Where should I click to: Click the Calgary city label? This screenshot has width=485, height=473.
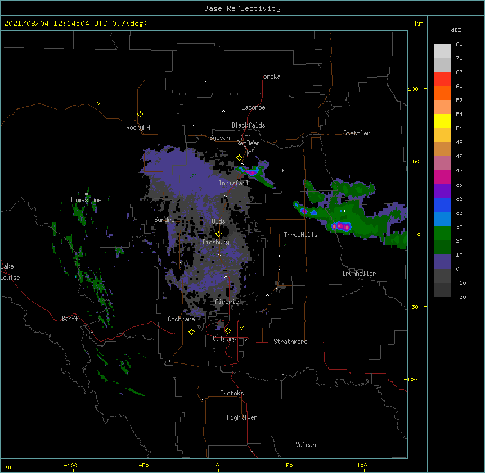coord(224,339)
